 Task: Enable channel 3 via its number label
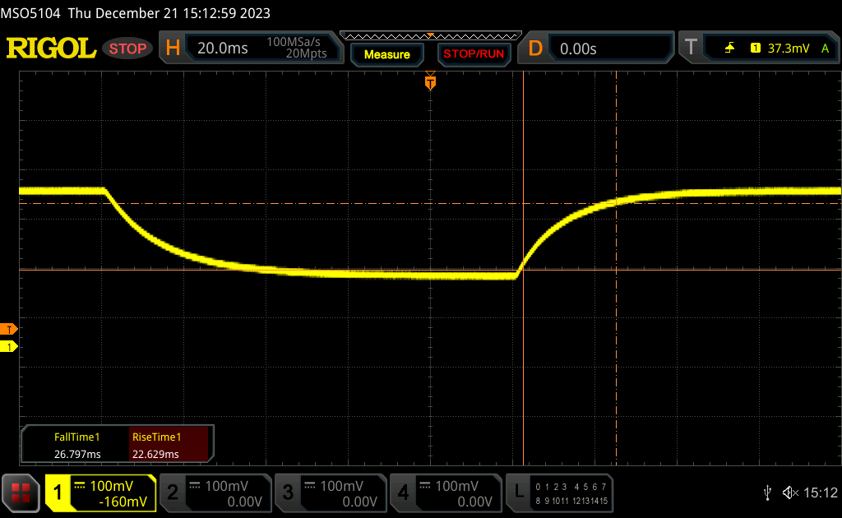point(288,493)
